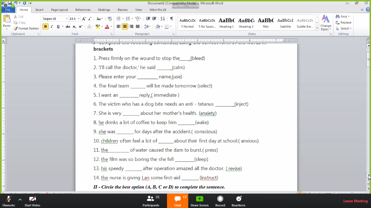Screen dimensions: 371x208
Task: Apply the text highlight color
Action: pyautogui.click(x=97, y=26)
